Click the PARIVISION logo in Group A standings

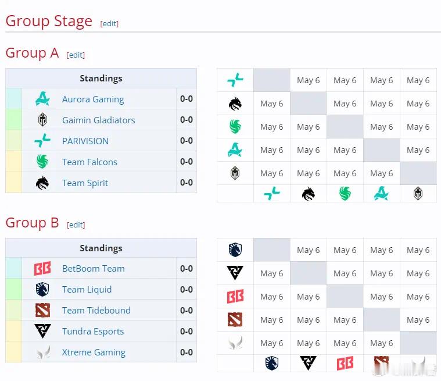pyautogui.click(x=42, y=141)
